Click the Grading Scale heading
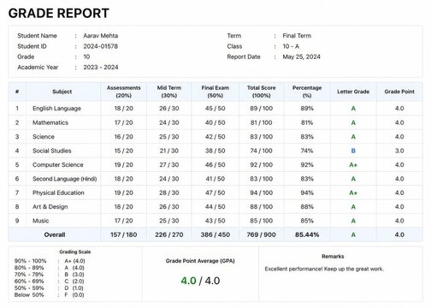 tap(75, 252)
